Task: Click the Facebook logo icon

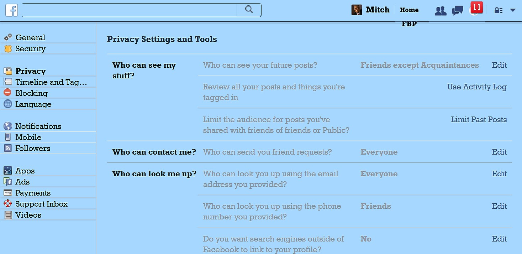Action: pyautogui.click(x=11, y=10)
